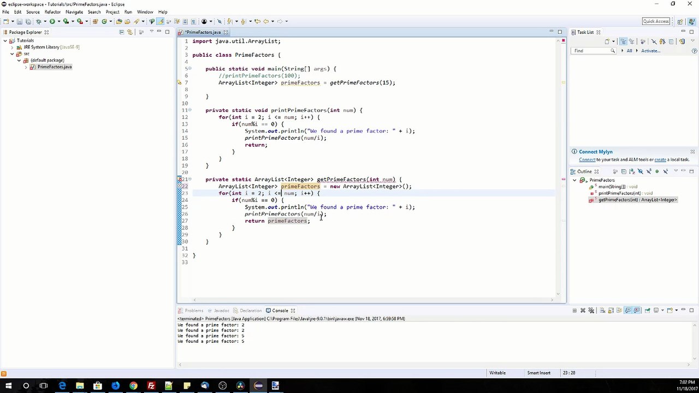Toggle Link with Editor in Package Explorer

point(129,32)
